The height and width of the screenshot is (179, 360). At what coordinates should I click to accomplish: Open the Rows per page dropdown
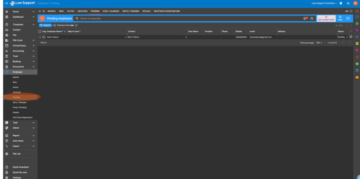[x=319, y=43]
